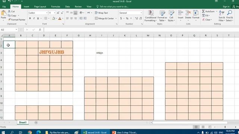Open the borders button

(46, 18)
